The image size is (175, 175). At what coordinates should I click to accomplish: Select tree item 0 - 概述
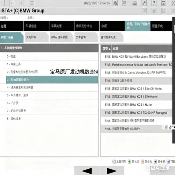point(49,57)
